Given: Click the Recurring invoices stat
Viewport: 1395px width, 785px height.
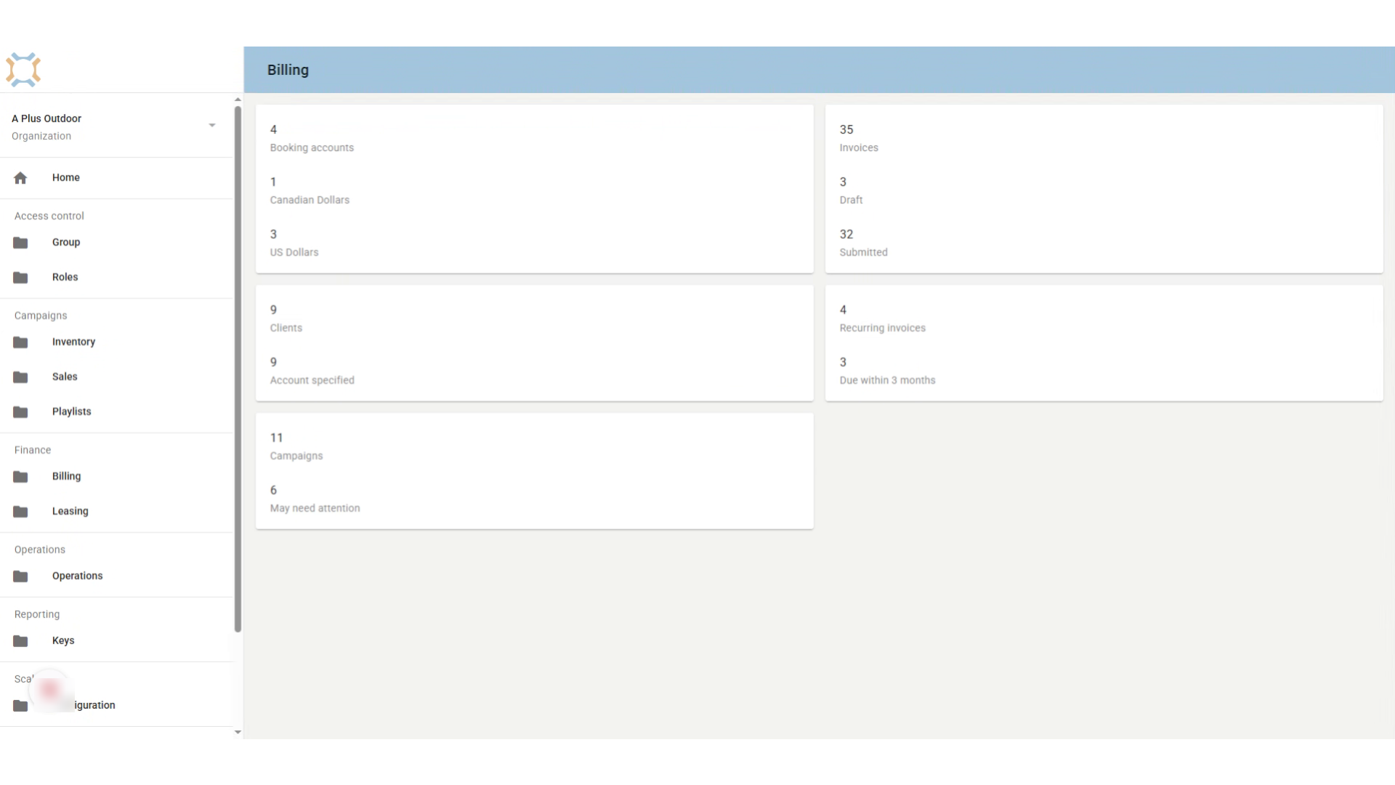Looking at the screenshot, I should pos(883,318).
